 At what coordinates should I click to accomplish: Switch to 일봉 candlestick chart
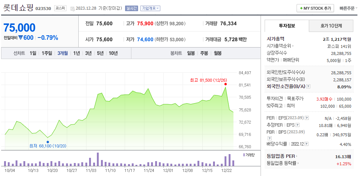point(191,53)
